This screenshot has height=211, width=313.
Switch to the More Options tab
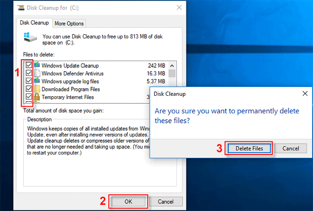point(69,24)
